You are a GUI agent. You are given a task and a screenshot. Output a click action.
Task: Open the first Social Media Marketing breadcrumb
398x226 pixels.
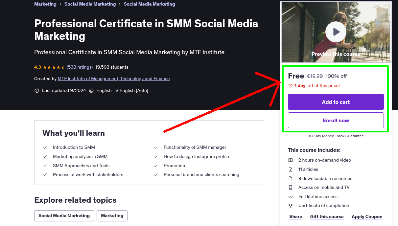pos(90,4)
